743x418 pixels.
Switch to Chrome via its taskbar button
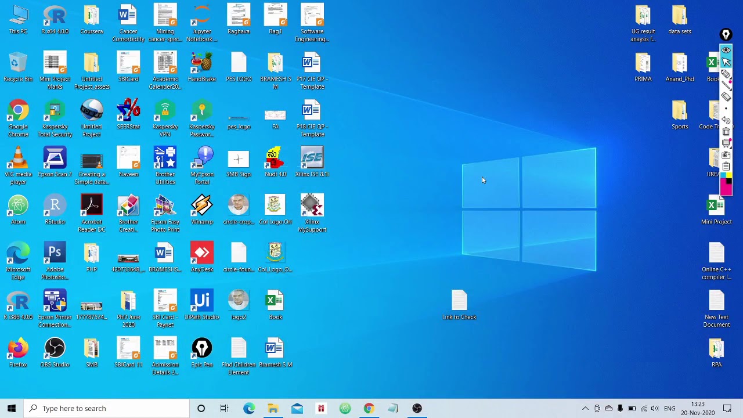pos(369,408)
